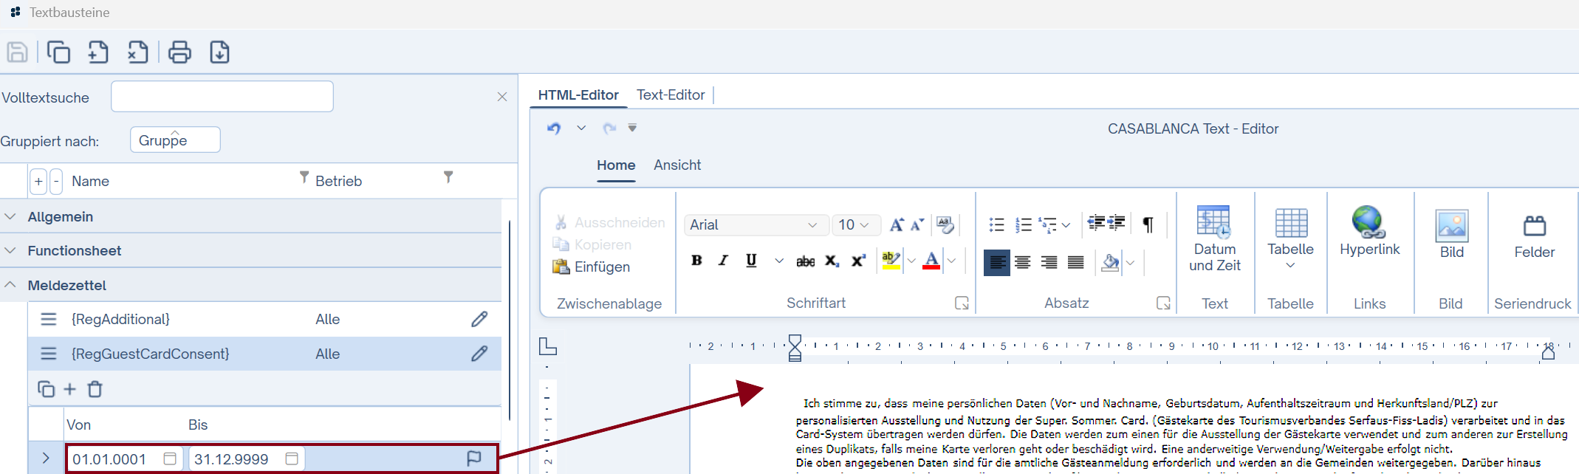Collapse the Meldezettel group
This screenshot has height=474, width=1579.
coord(10,284)
